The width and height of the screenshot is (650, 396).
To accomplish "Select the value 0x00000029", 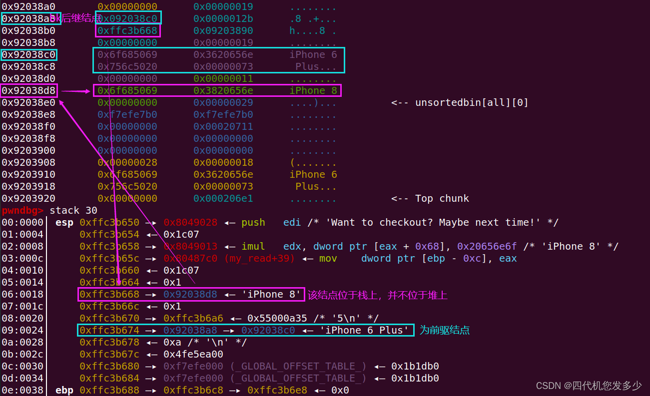I will 223,102.
